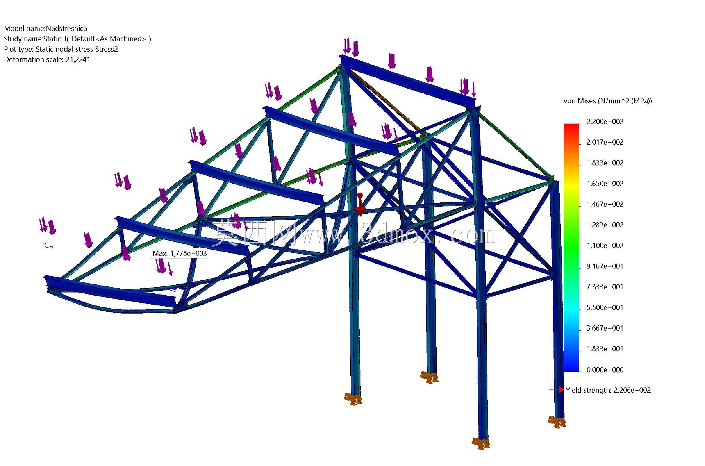The image size is (705, 466).
Task: Click the von Mises (N/mm^2 (MPa)) legend title
Action: pyautogui.click(x=608, y=101)
